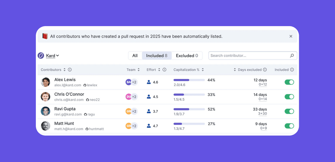Click the Kard logo icon
The height and width of the screenshot is (162, 335).
point(41,56)
